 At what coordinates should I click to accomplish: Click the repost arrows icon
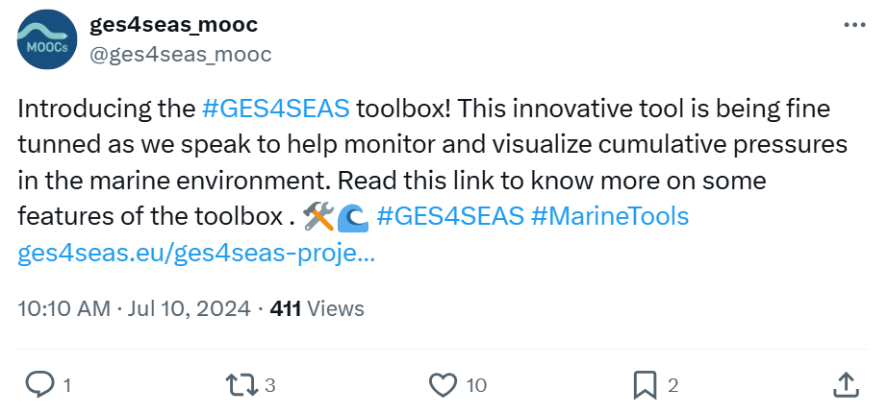[240, 385]
